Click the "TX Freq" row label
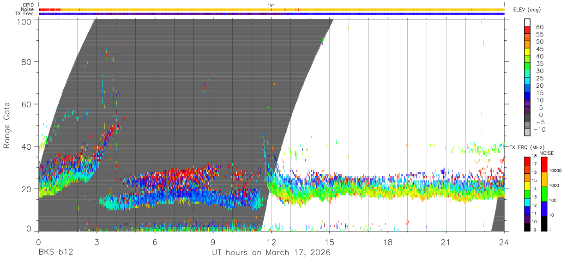567x262 pixels. tap(25, 14)
